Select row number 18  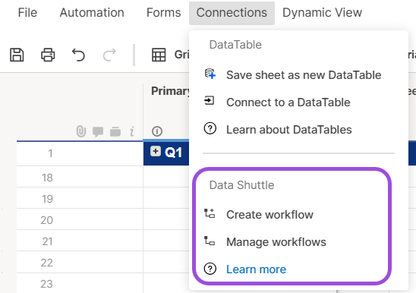coord(47,178)
